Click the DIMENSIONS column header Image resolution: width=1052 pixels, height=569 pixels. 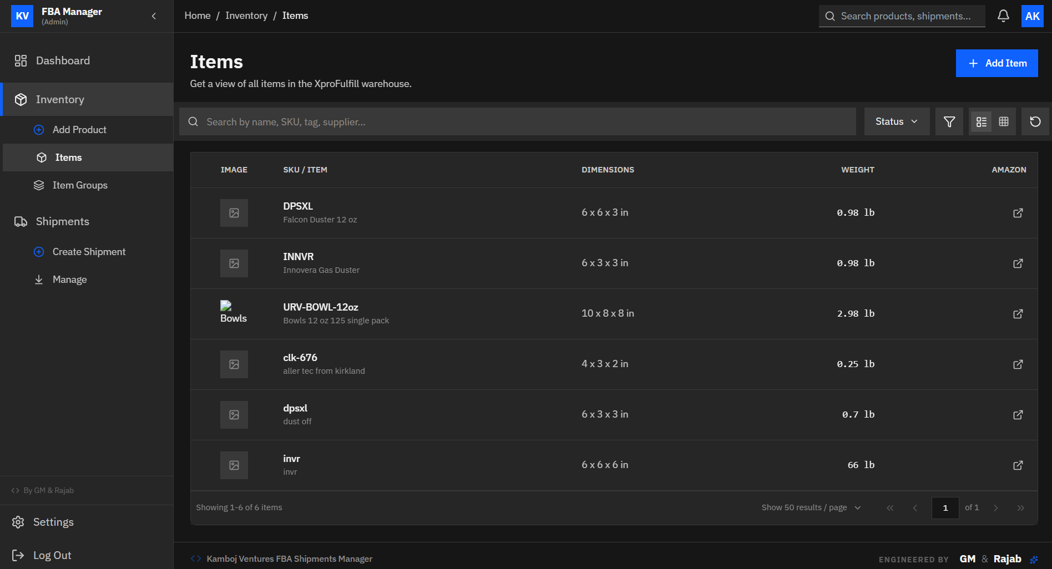coord(608,170)
